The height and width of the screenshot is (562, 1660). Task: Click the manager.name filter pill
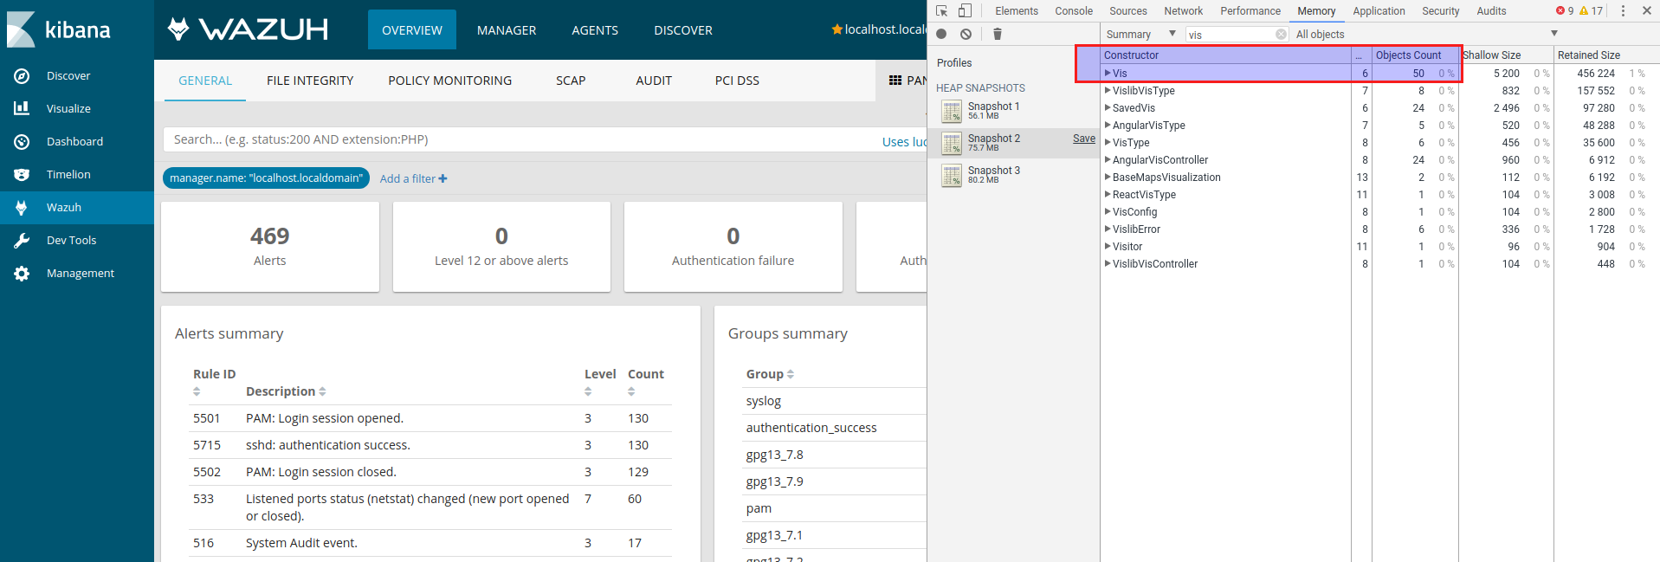(266, 178)
